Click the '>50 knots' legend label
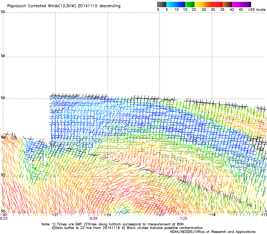 click(x=257, y=10)
